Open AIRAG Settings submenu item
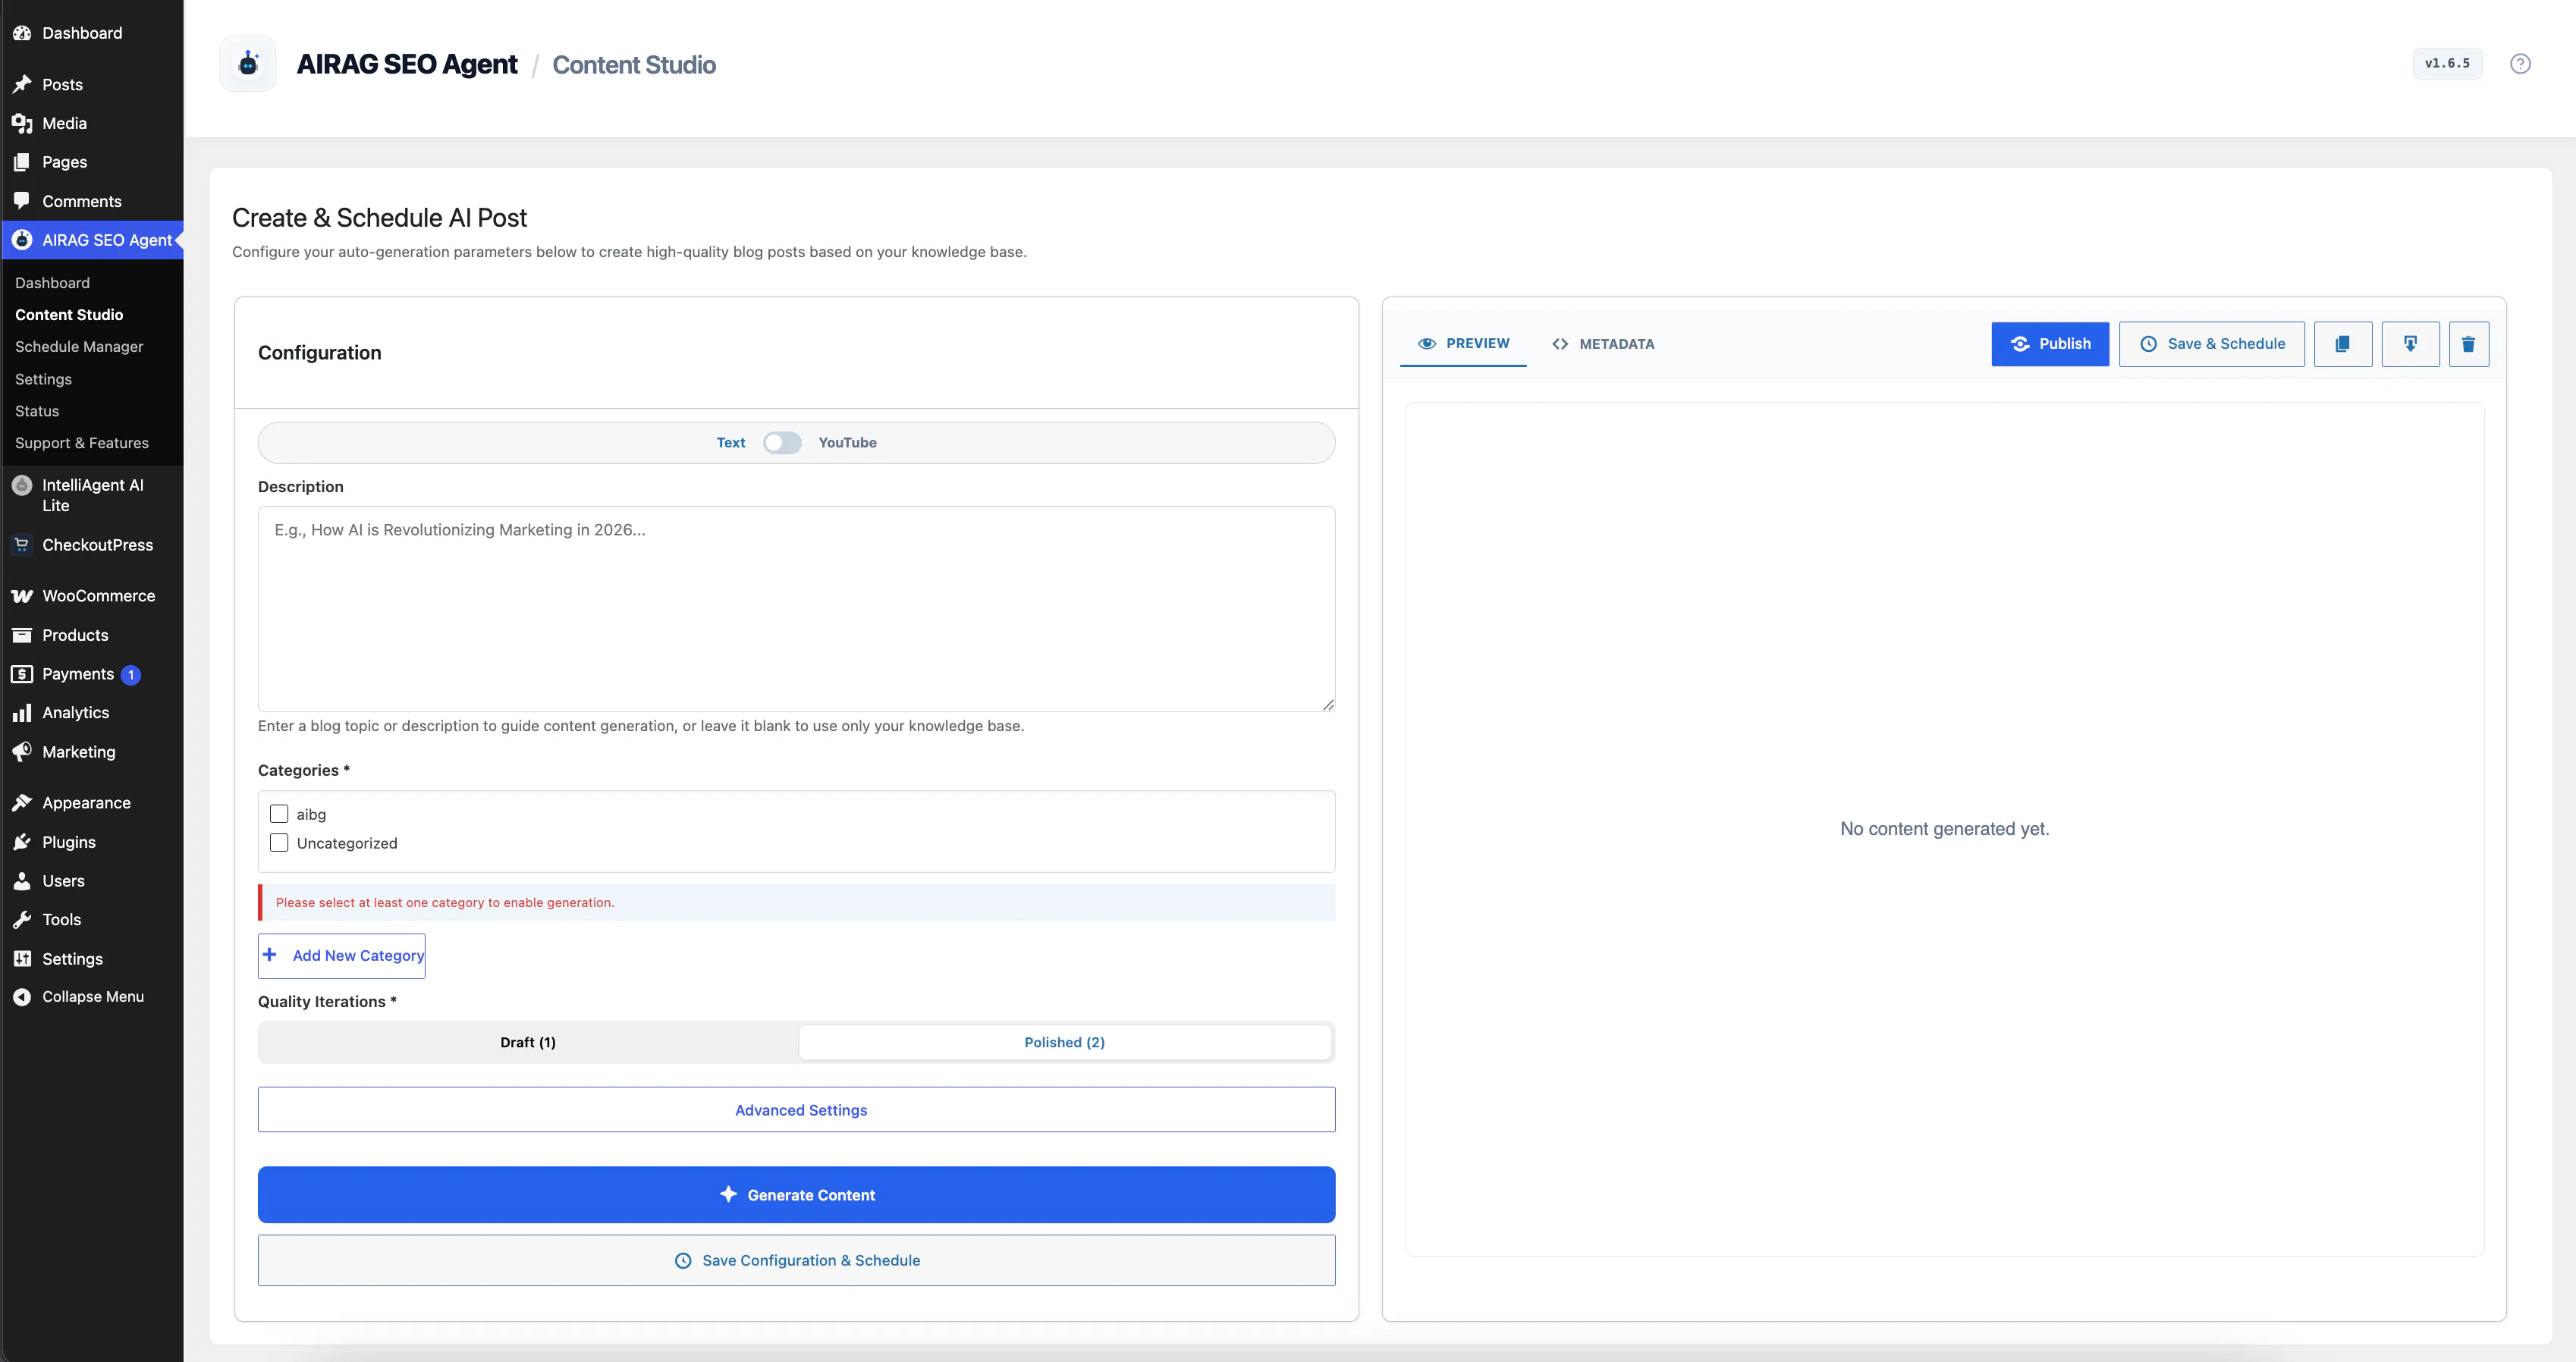Screen dimensions: 2576x1362 43,379
